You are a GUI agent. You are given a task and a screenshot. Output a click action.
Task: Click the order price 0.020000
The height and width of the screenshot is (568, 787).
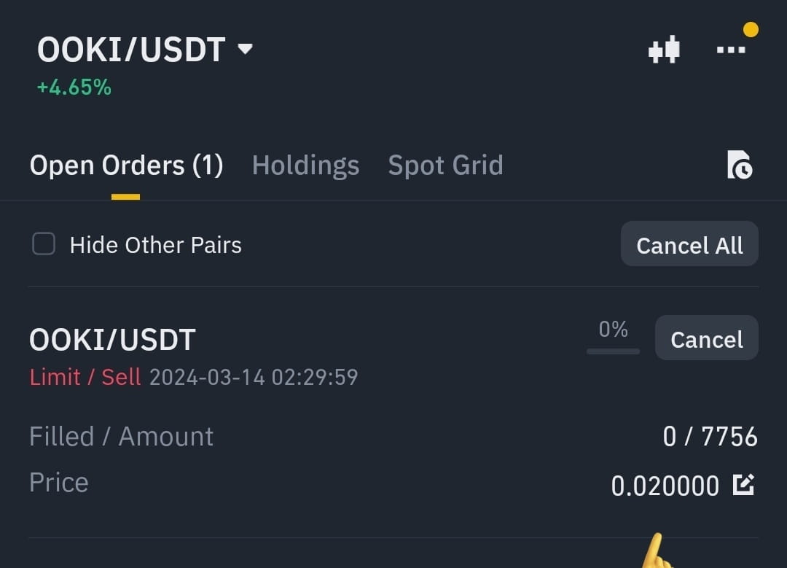pyautogui.click(x=665, y=485)
